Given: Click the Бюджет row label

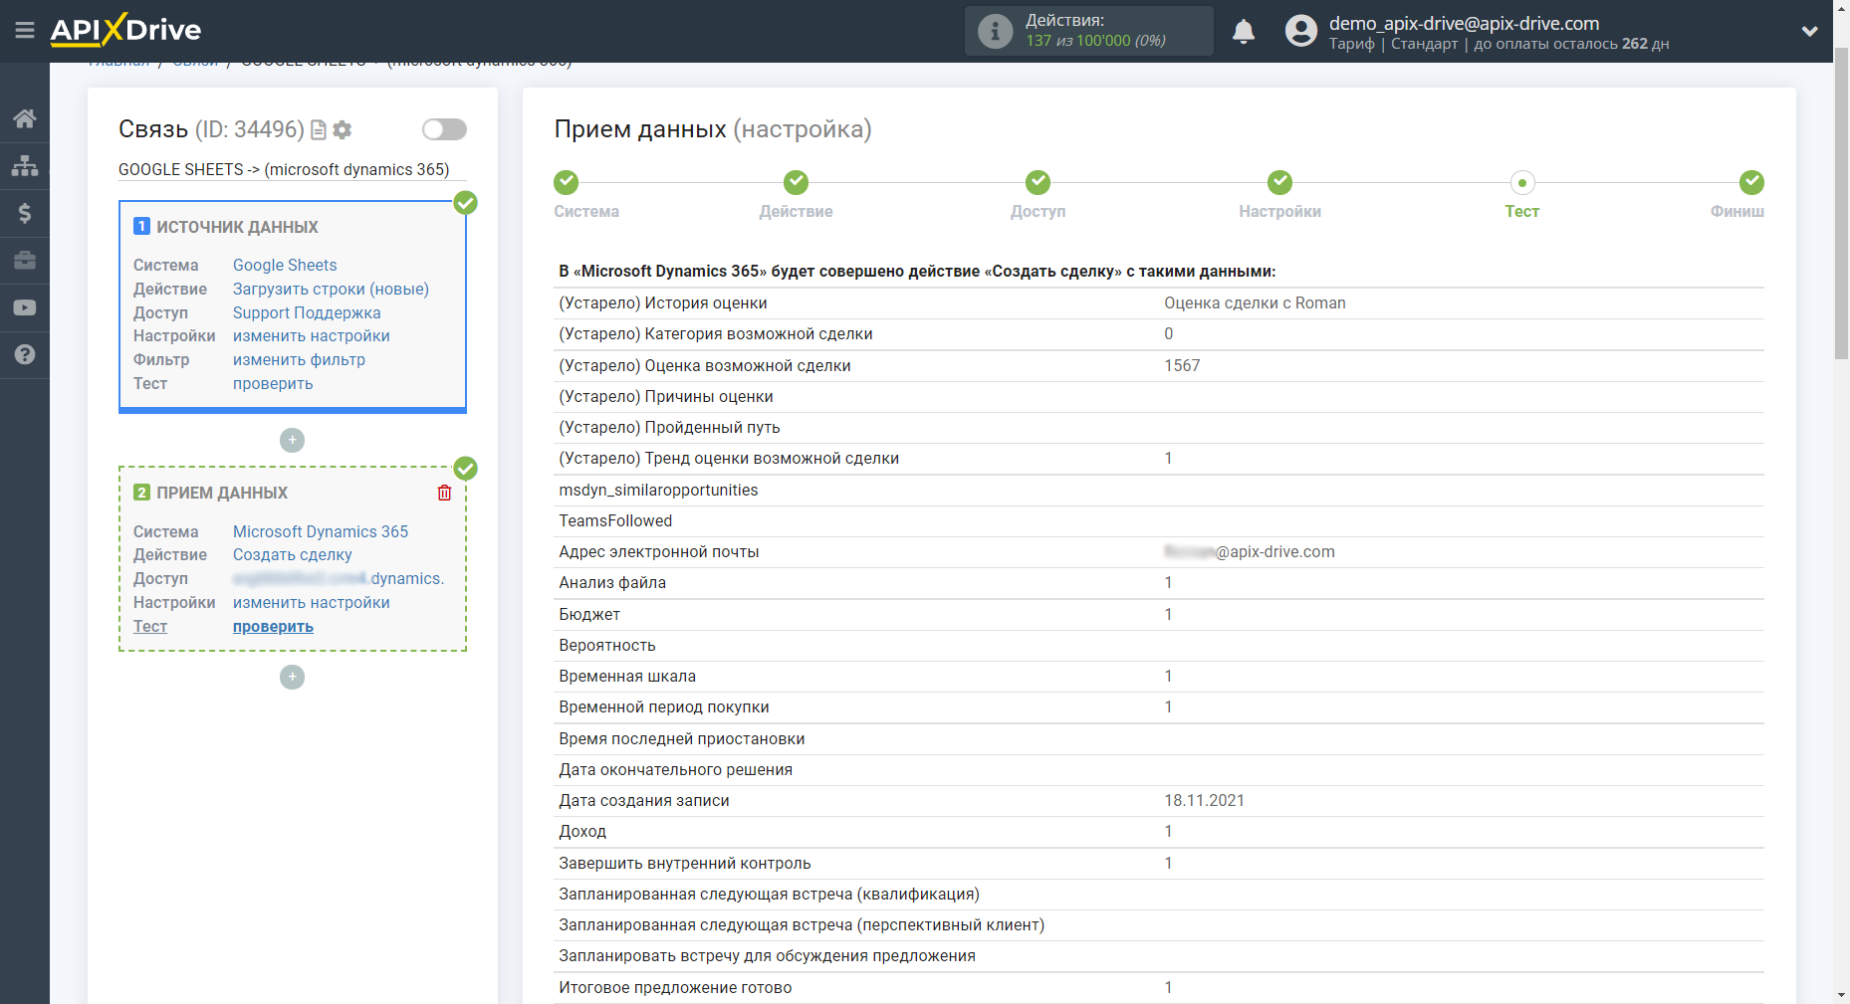Looking at the screenshot, I should click(589, 614).
